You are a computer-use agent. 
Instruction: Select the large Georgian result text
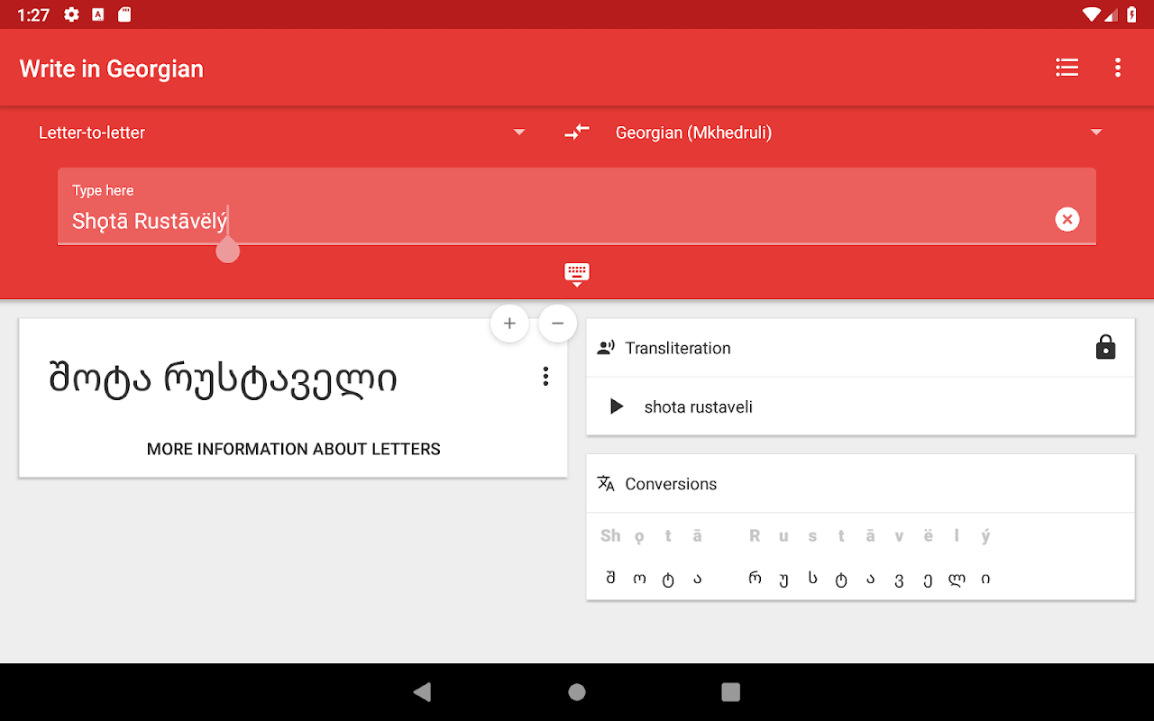(223, 379)
